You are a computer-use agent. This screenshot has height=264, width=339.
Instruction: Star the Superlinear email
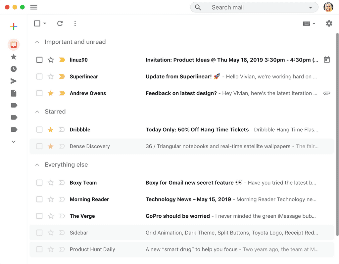coord(51,76)
